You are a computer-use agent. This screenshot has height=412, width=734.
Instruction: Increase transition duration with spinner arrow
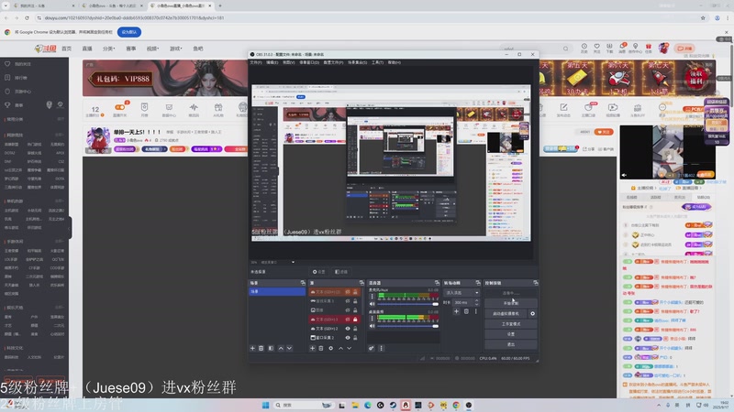476,301
